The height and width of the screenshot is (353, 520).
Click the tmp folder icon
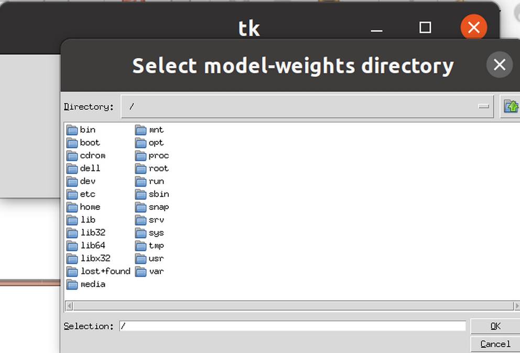(140, 245)
